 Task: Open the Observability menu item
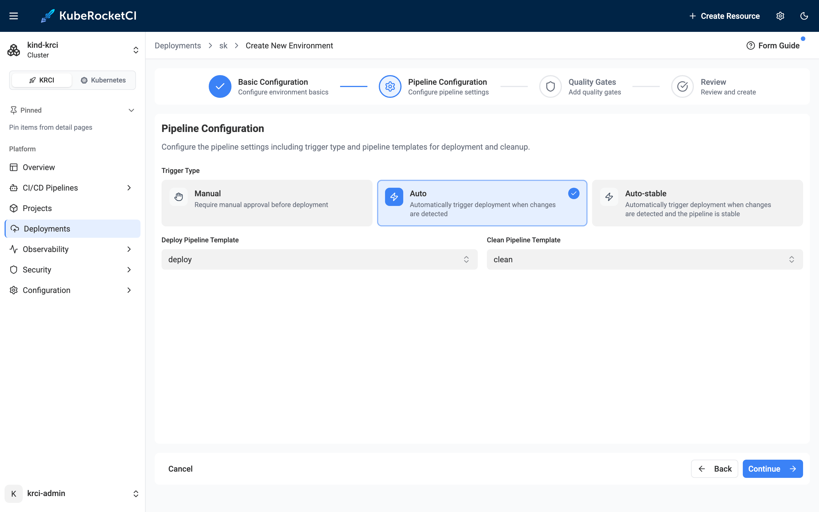click(x=73, y=249)
